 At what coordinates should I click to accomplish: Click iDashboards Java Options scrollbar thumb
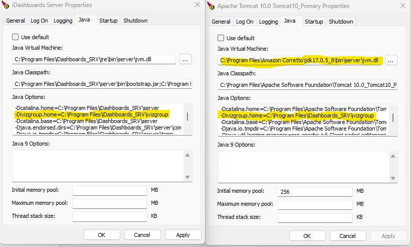click(187, 116)
